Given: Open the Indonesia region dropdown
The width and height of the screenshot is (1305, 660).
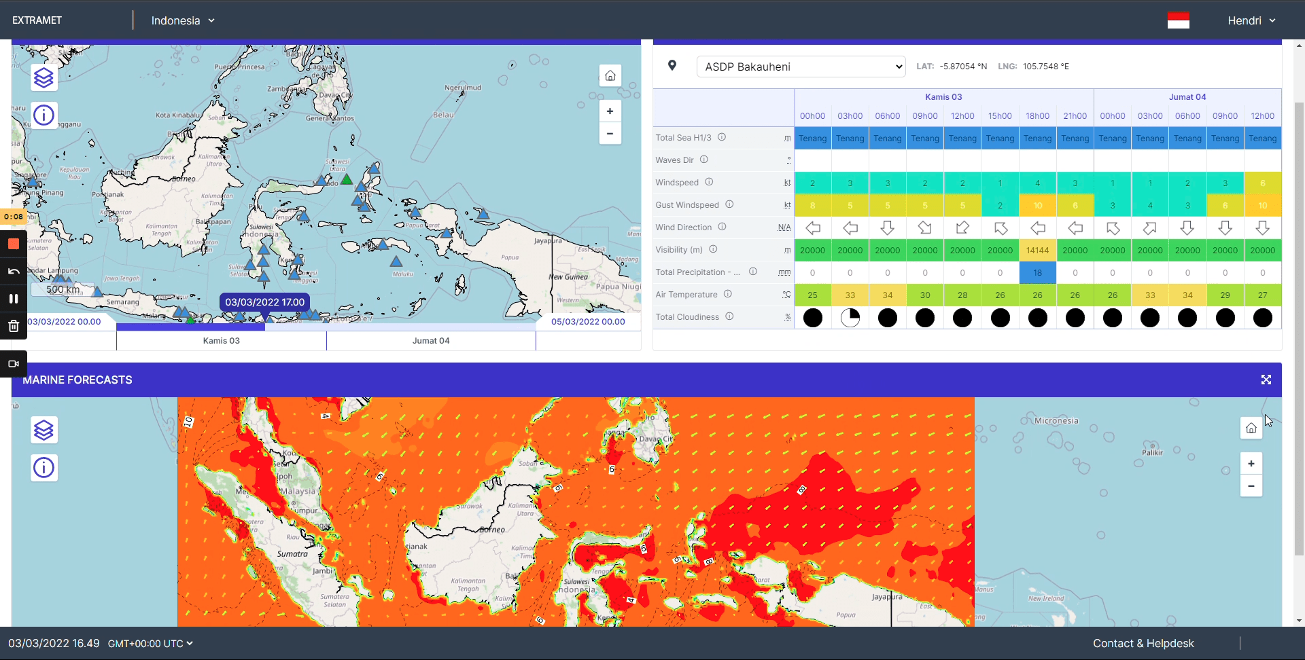Looking at the screenshot, I should point(183,20).
